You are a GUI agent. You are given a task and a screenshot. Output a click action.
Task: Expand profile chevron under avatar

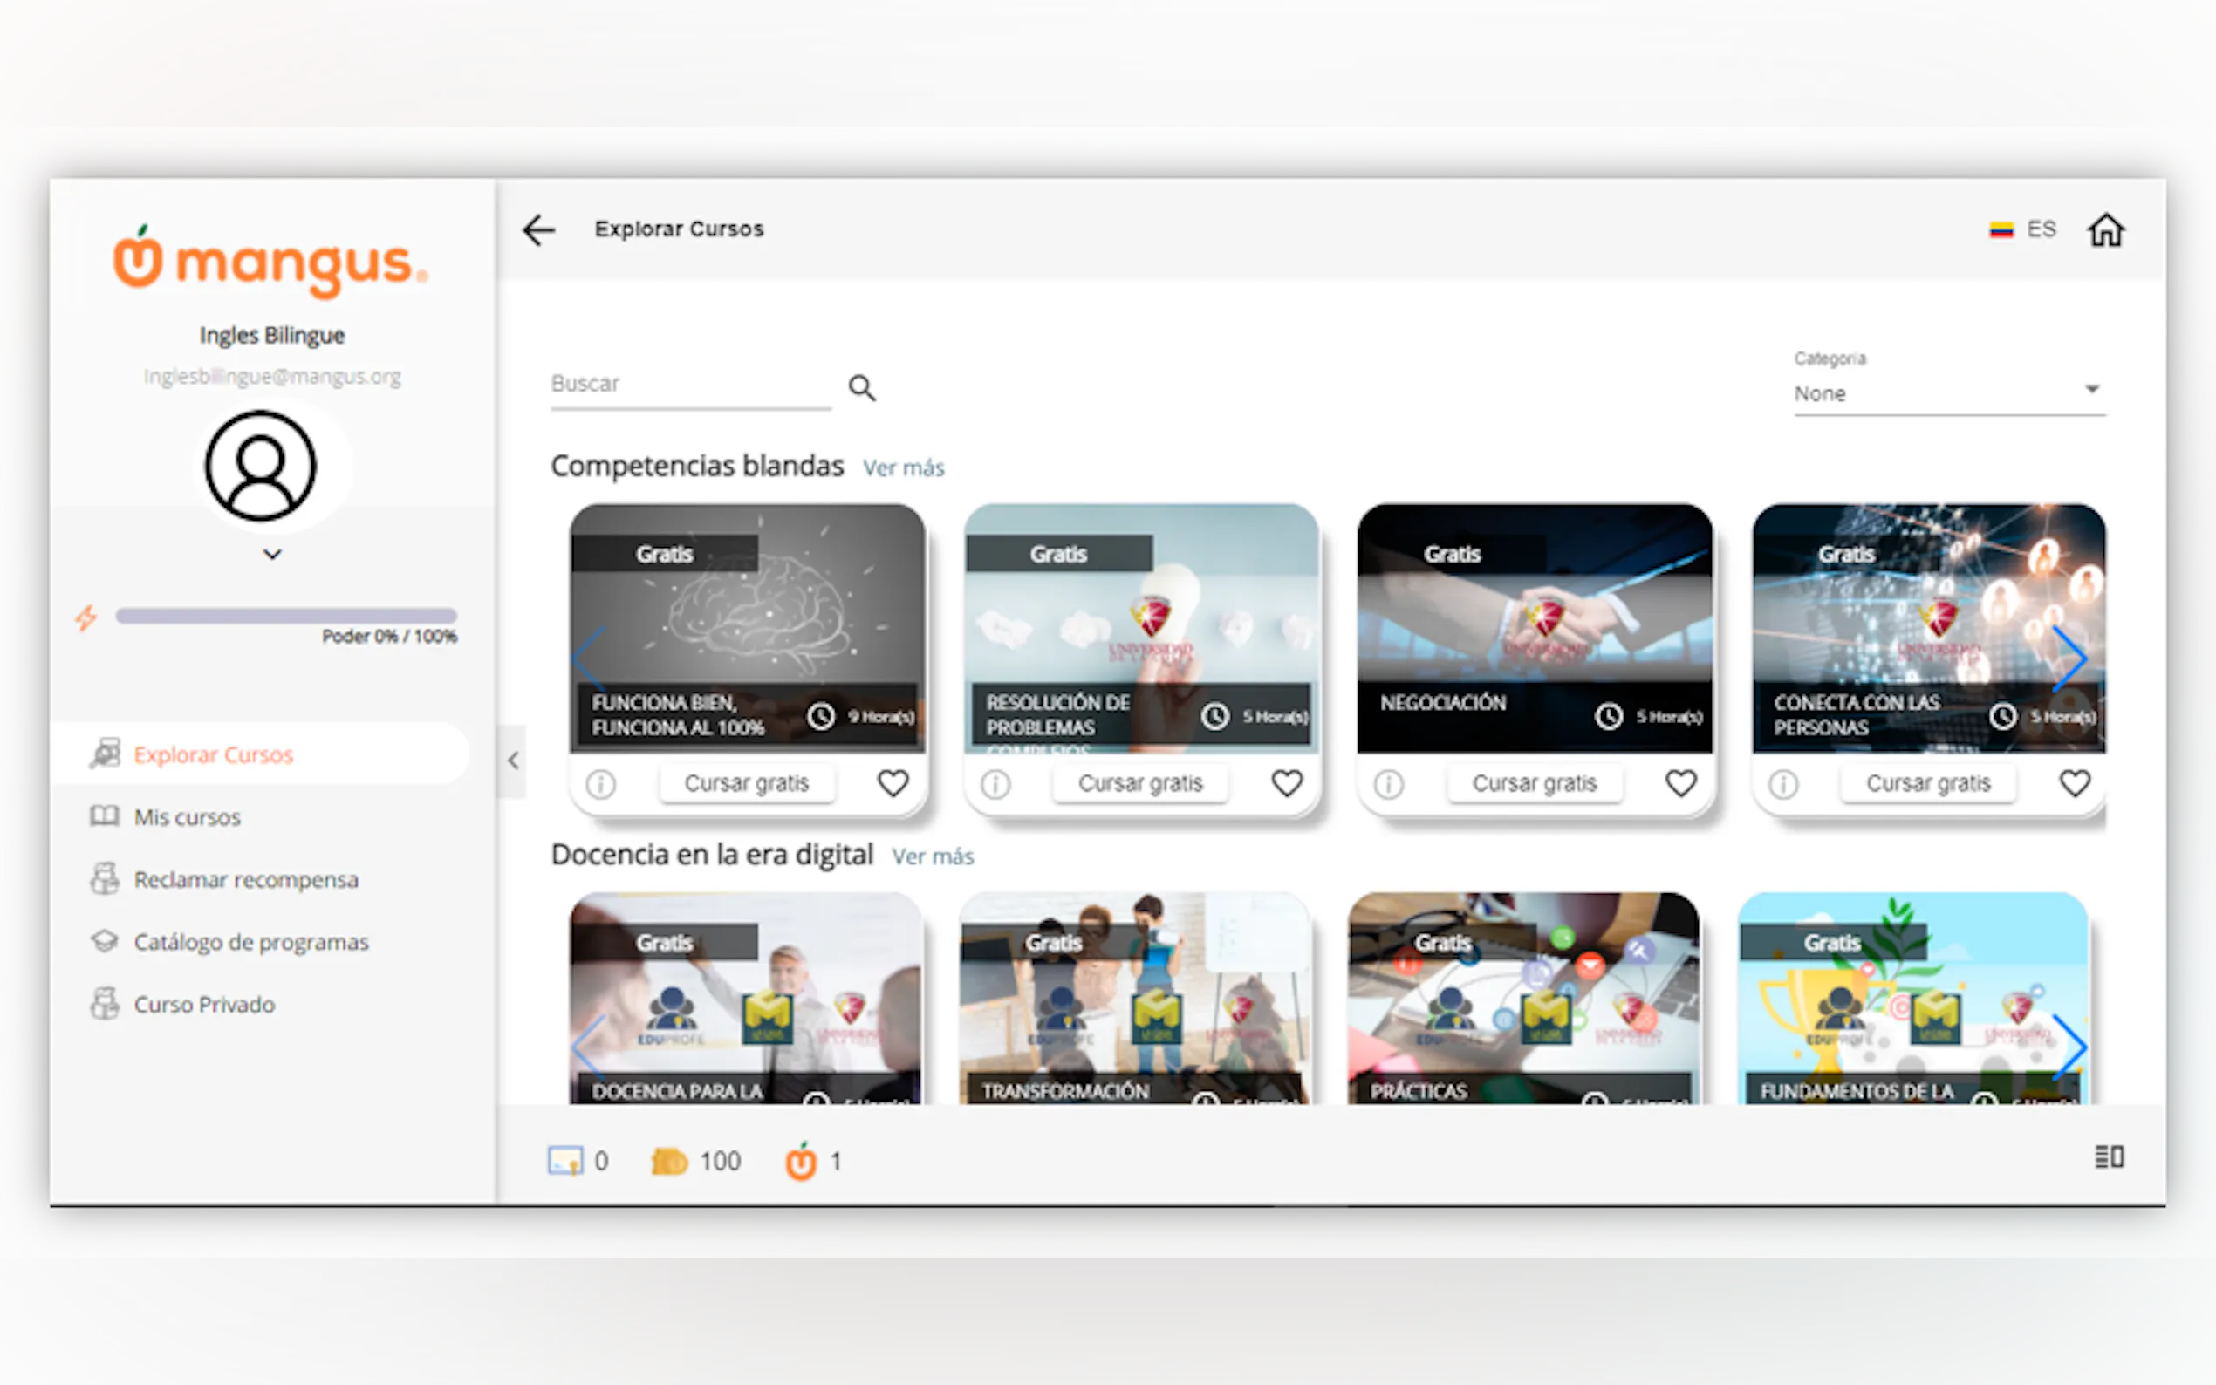[272, 554]
